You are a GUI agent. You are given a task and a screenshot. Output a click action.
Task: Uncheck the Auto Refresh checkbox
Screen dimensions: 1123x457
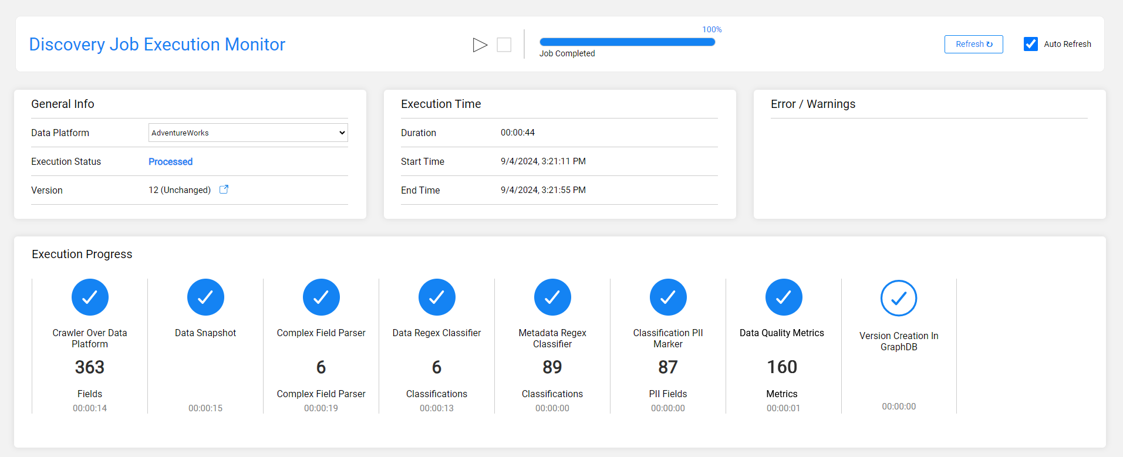coord(1031,44)
